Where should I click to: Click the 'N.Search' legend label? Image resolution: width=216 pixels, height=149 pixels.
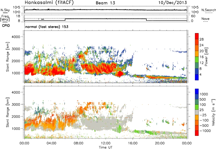[x=208, y=10]
